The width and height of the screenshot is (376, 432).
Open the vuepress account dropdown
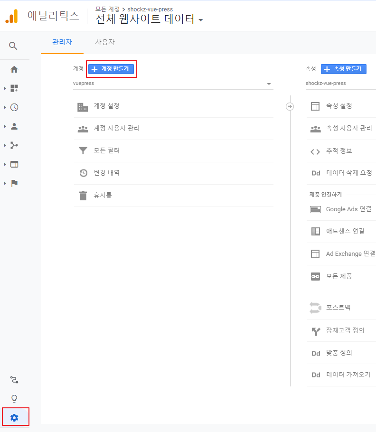click(x=173, y=84)
